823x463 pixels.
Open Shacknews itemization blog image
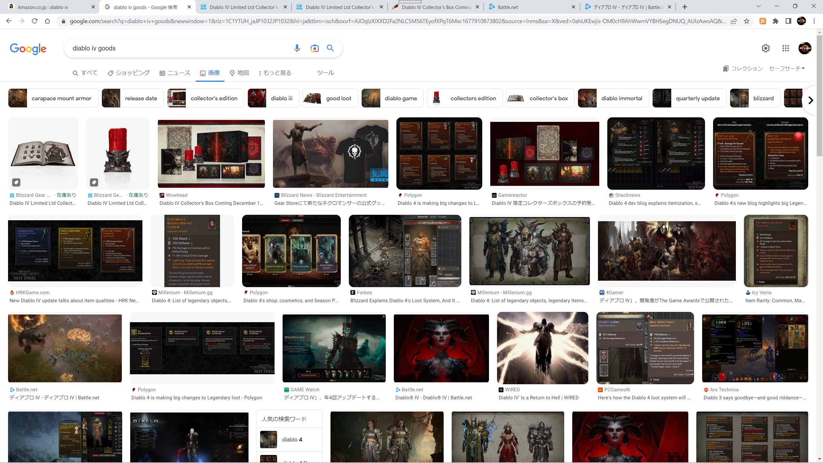coord(656,153)
